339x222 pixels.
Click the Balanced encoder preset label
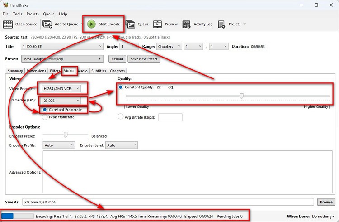coord(99,136)
